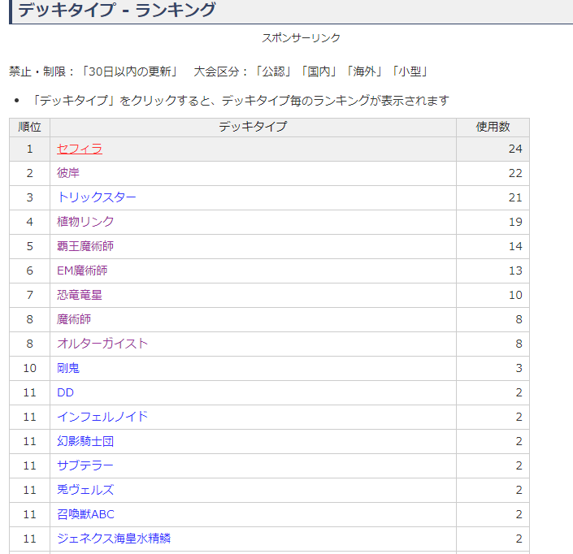Open the セフィラ deck type link
573x554 pixels.
(x=80, y=149)
